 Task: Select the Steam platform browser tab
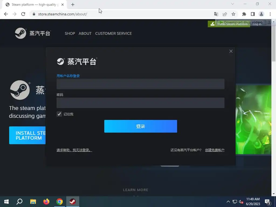click(34, 5)
